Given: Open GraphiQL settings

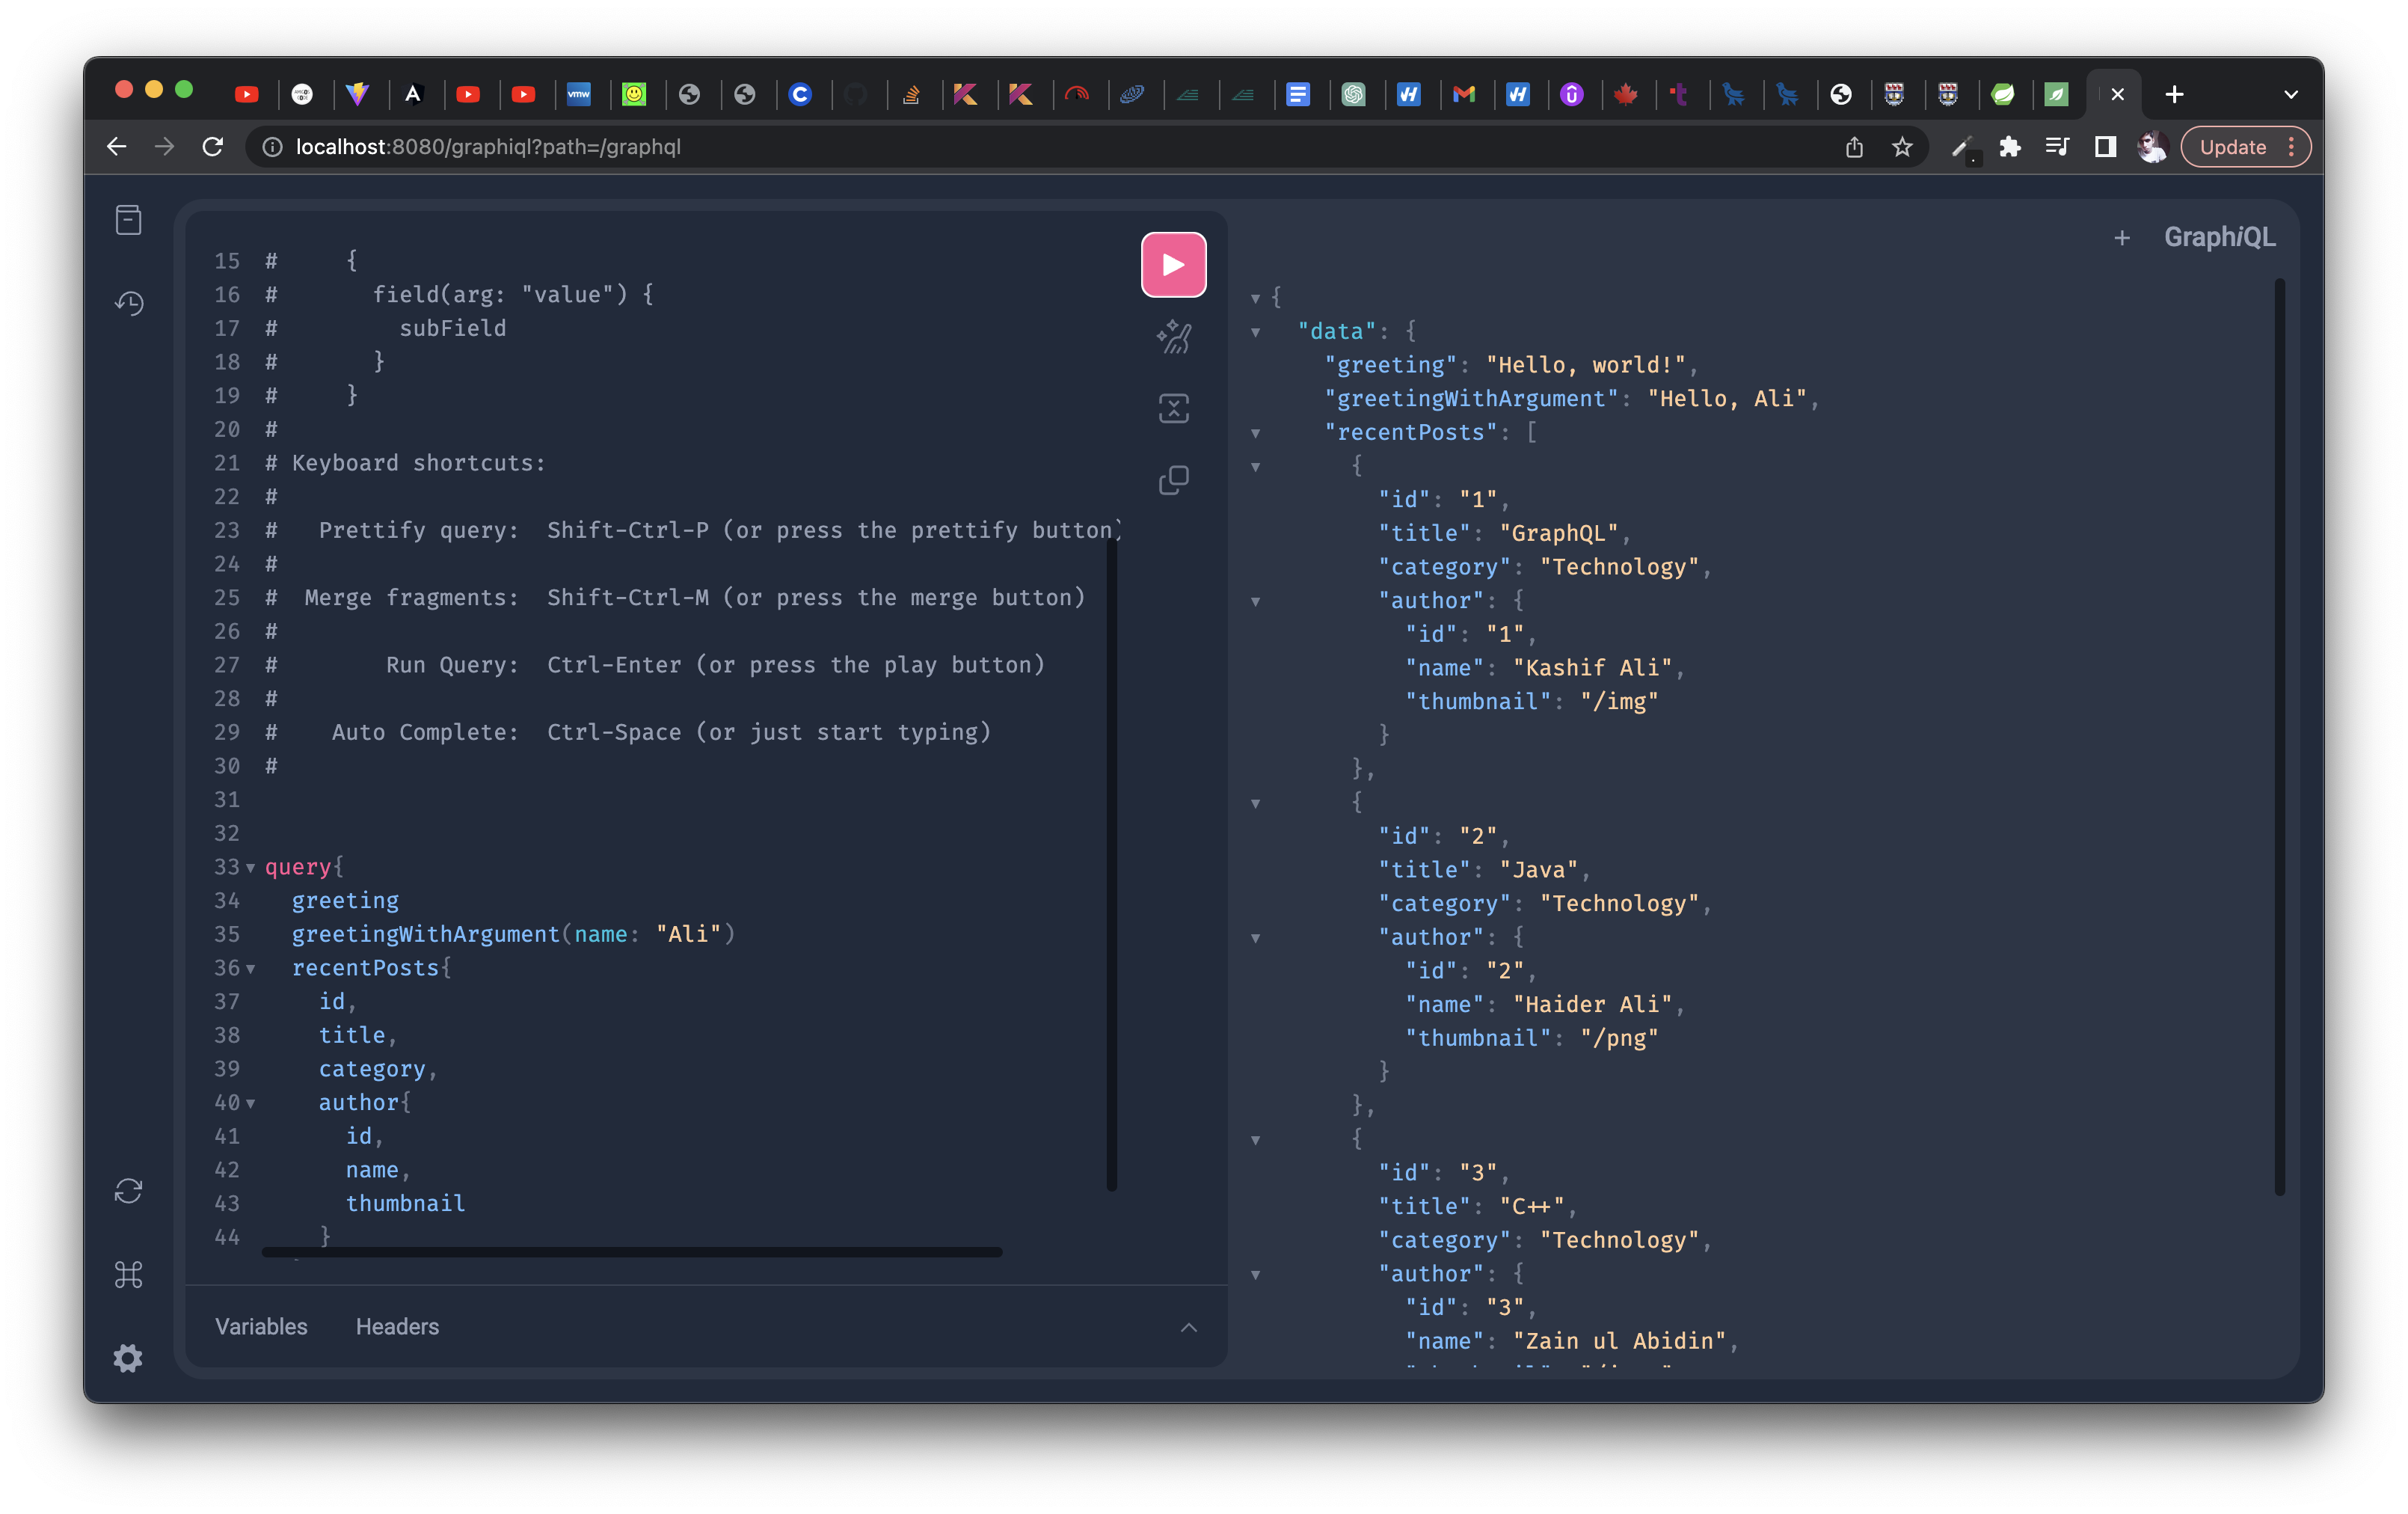Looking at the screenshot, I should click(x=128, y=1357).
